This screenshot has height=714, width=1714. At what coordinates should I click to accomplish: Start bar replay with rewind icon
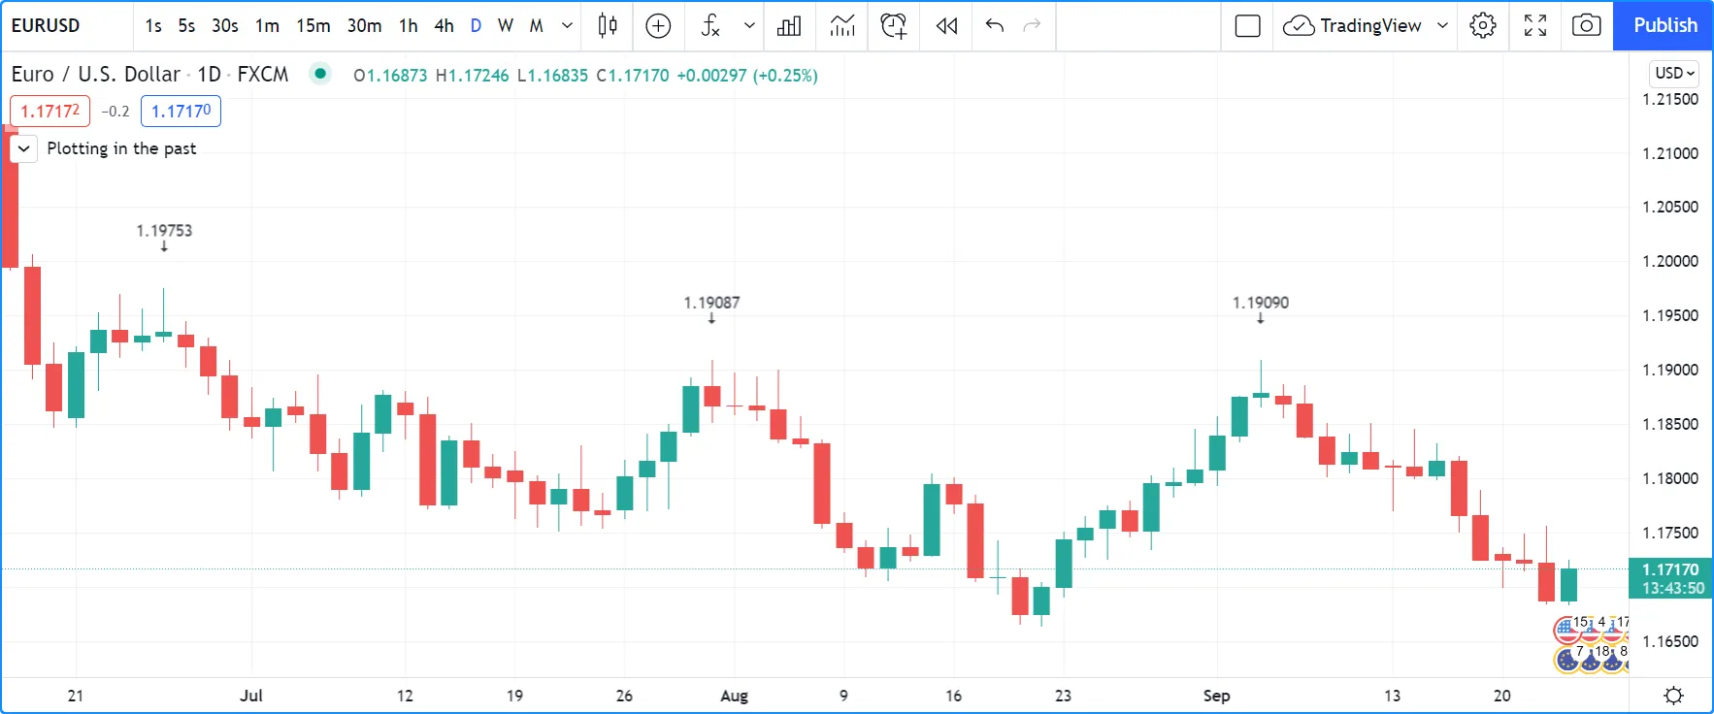946,26
